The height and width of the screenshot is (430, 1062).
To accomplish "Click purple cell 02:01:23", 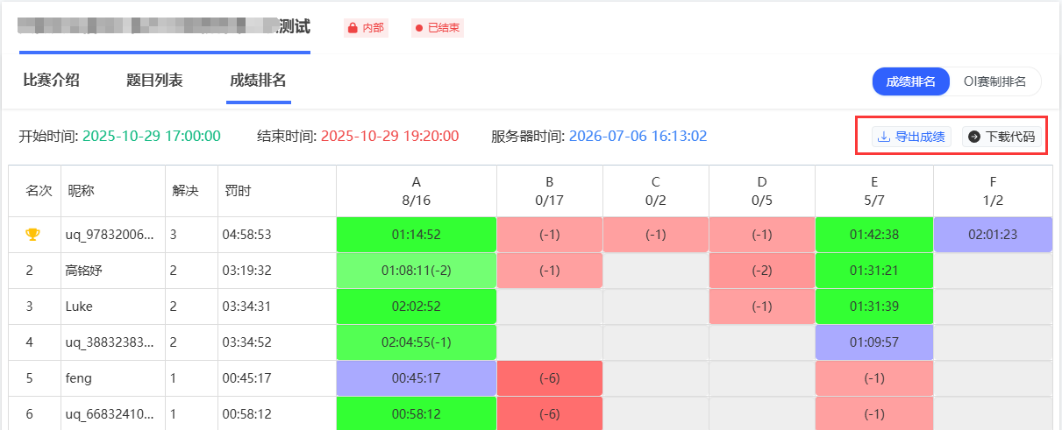I will 993,235.
